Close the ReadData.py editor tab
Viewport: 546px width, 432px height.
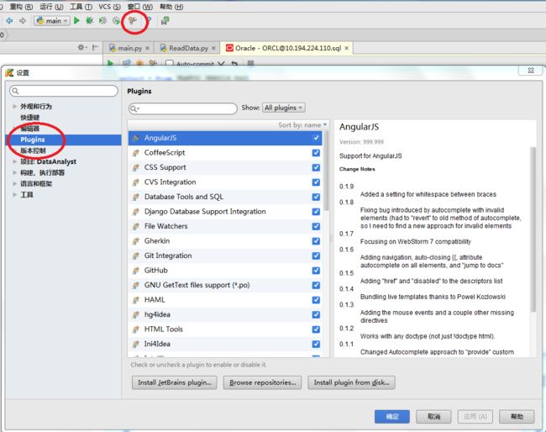pos(213,48)
